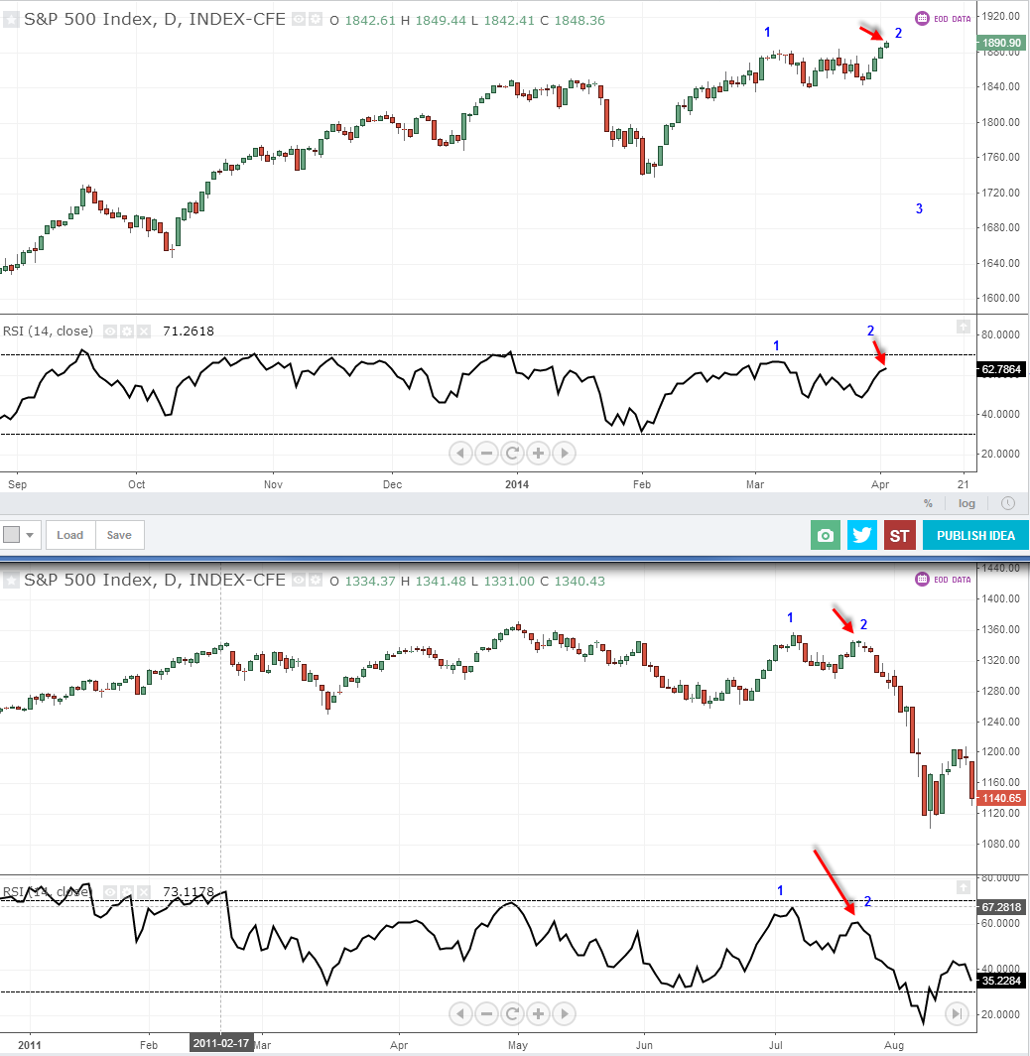Screen dimensions: 1030x1056
Task: Toggle S&P 500 series visibility in the top chart
Action: 299,20
